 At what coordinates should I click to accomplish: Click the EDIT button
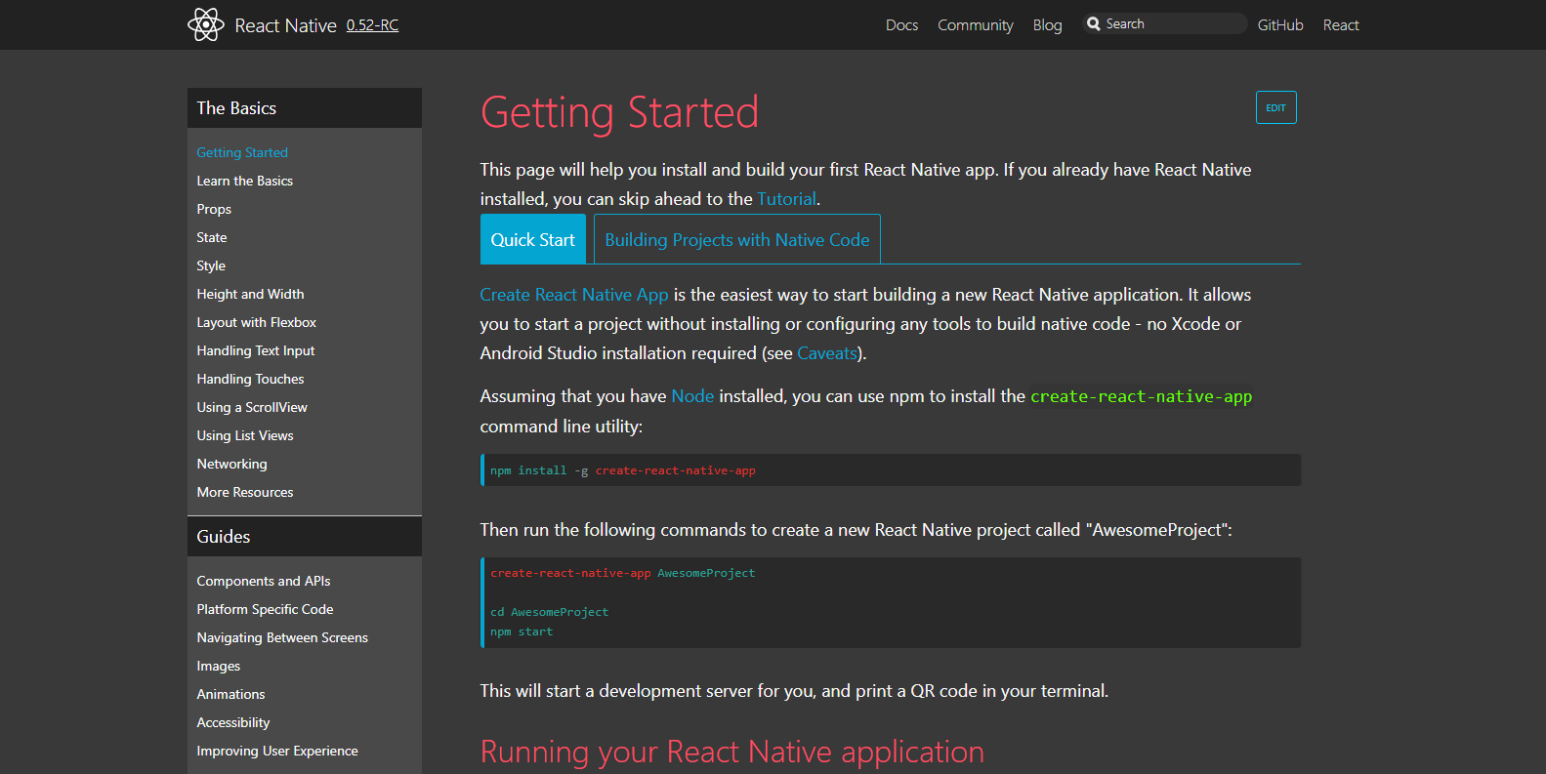(1275, 107)
